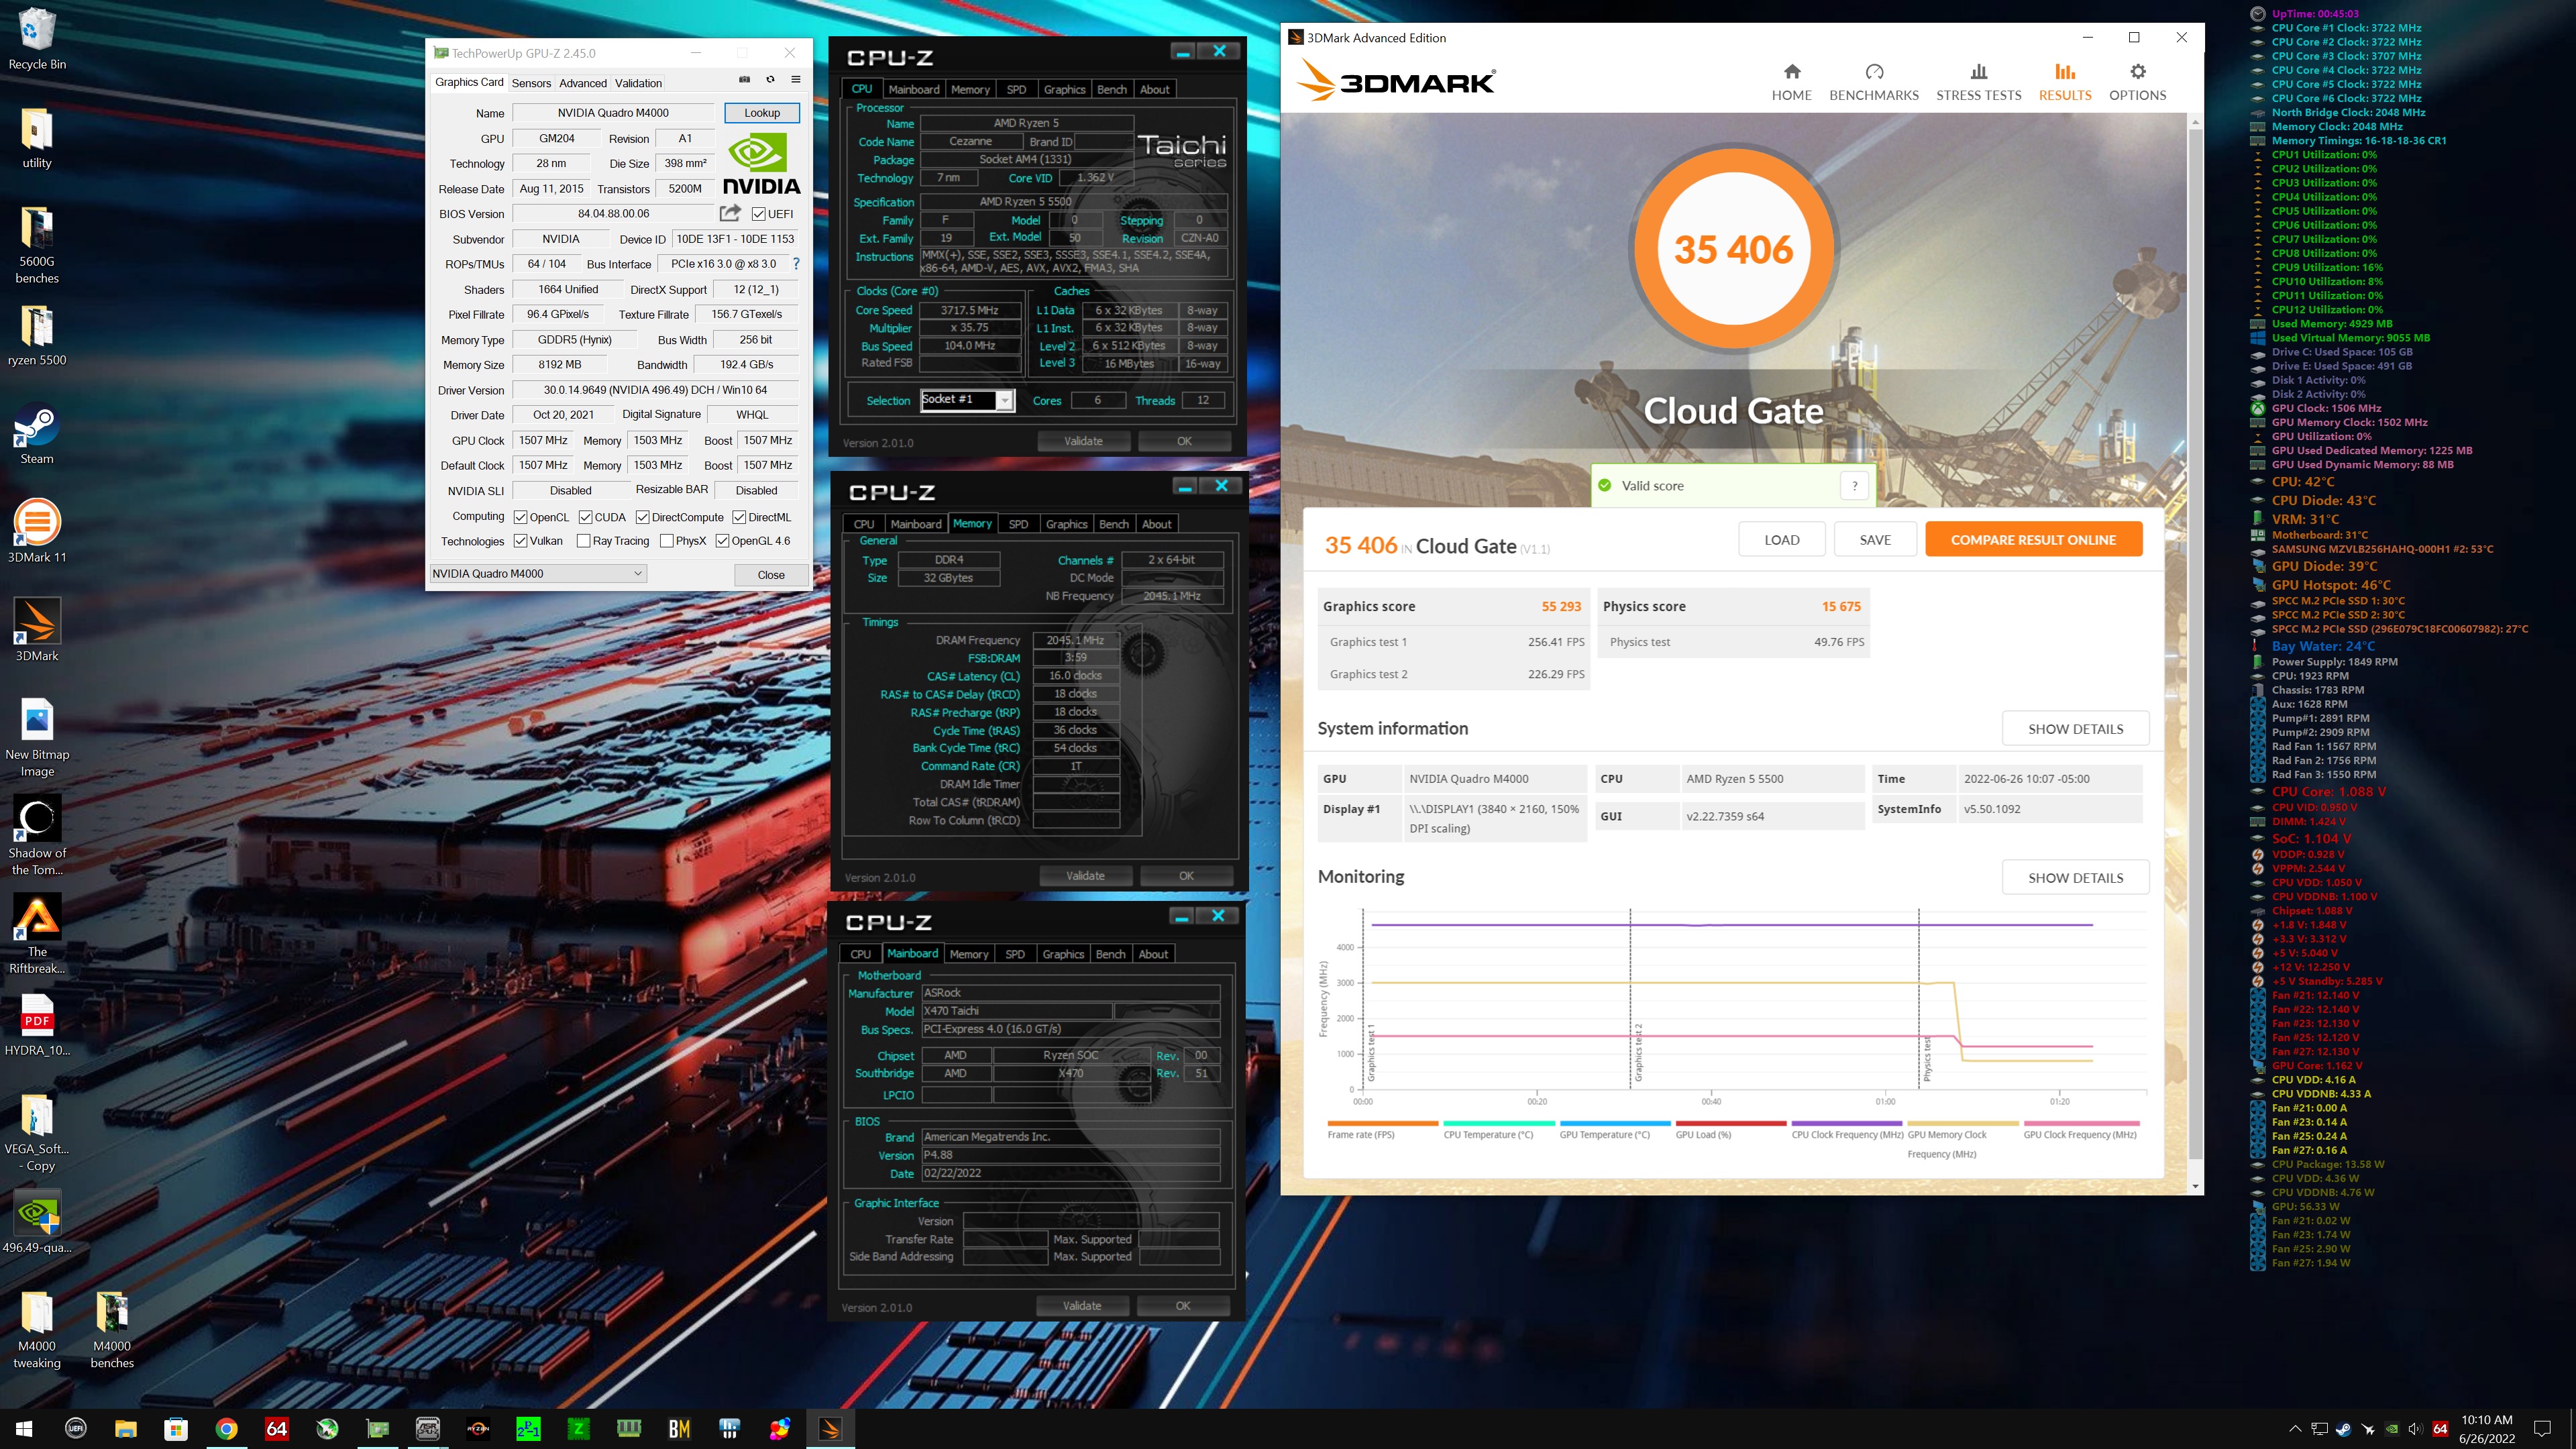Open the SPD tab in top CPU-Z window
The height and width of the screenshot is (1449, 2576).
coord(1016,89)
